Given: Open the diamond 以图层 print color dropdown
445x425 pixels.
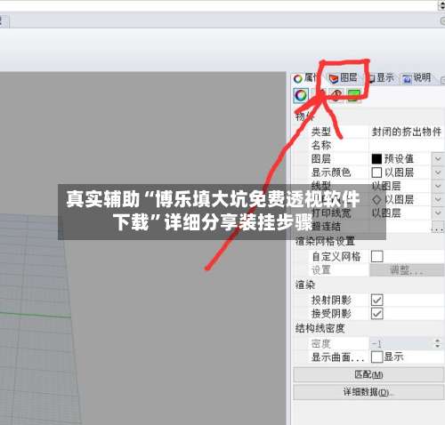Looking at the screenshot, I should [437, 199].
